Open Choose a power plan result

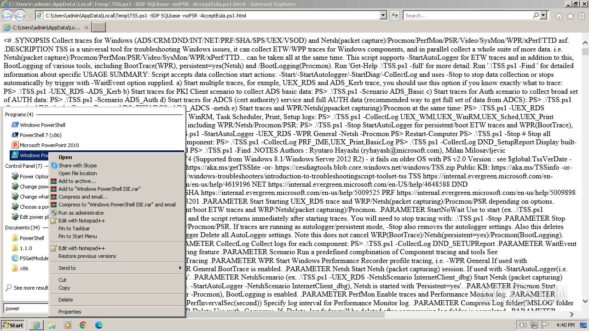[30, 207]
